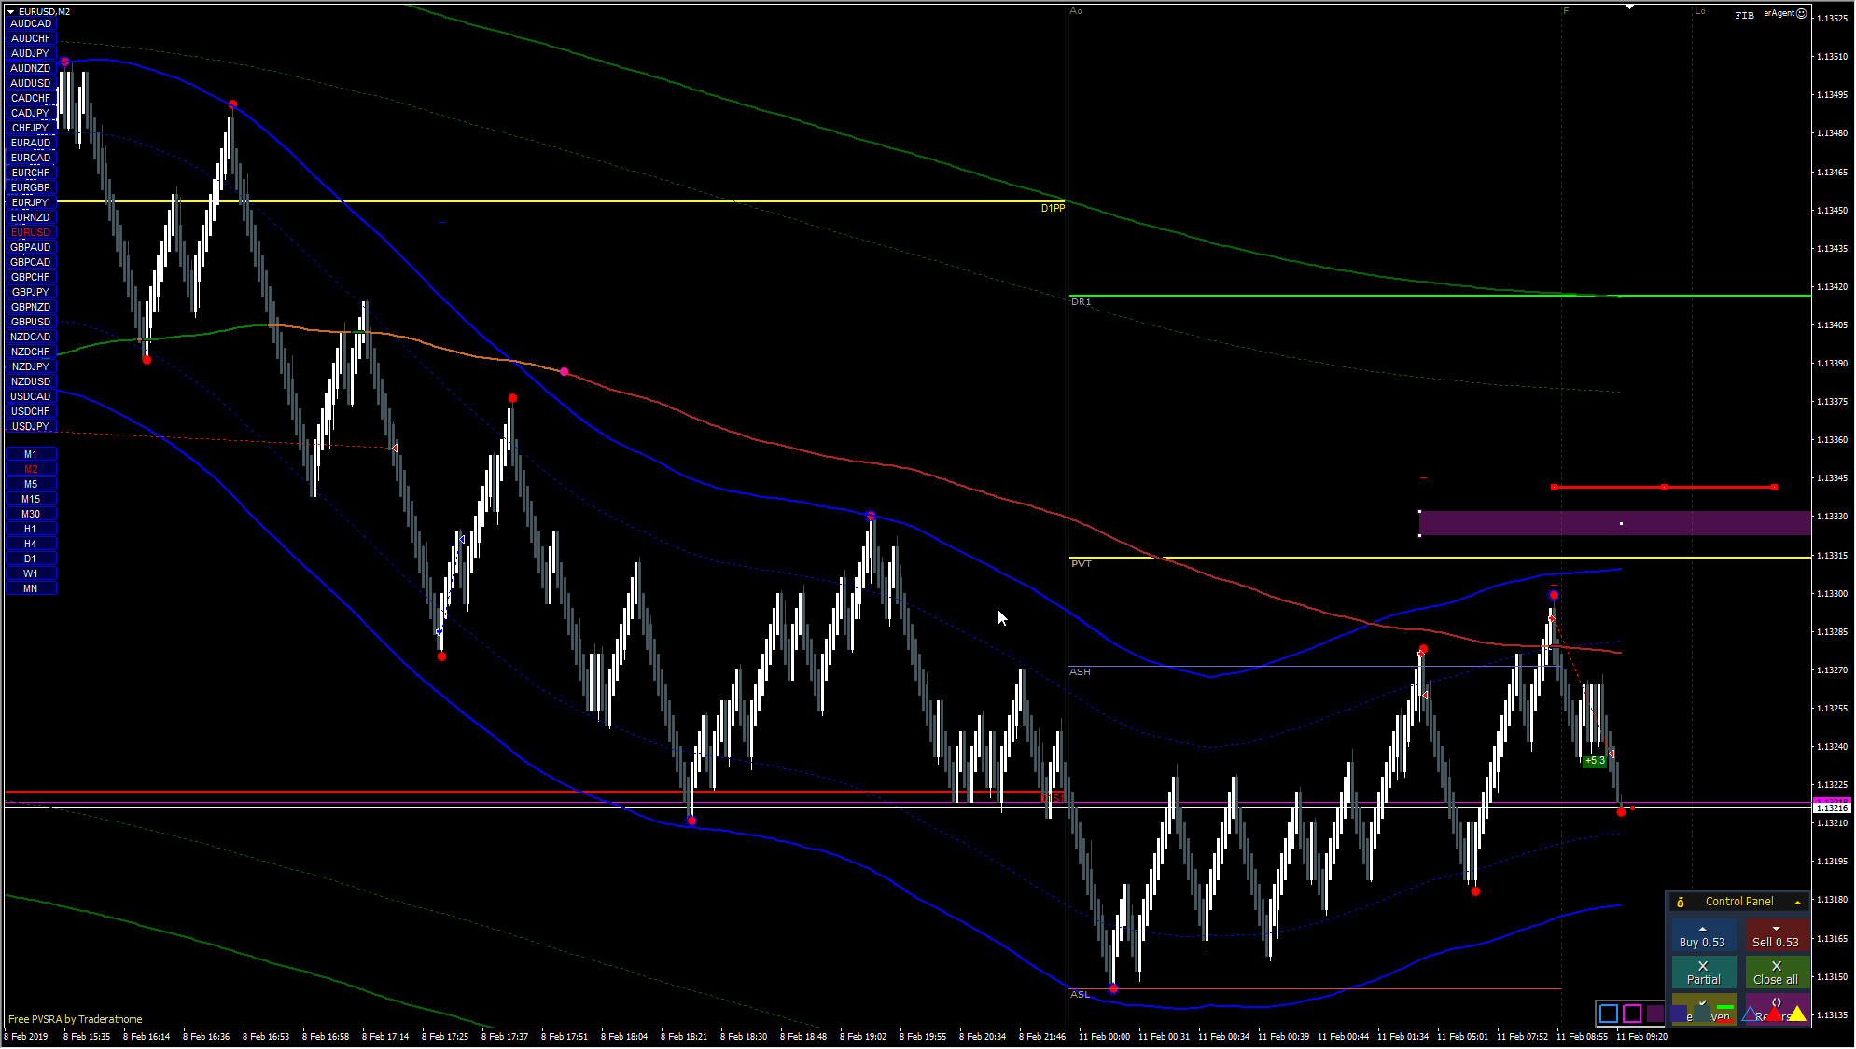Click the blue outline triangle tool

coord(1750,1014)
